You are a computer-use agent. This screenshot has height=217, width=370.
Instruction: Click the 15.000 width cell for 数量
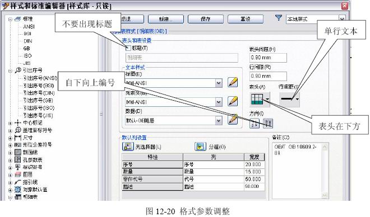[x=254, y=172]
